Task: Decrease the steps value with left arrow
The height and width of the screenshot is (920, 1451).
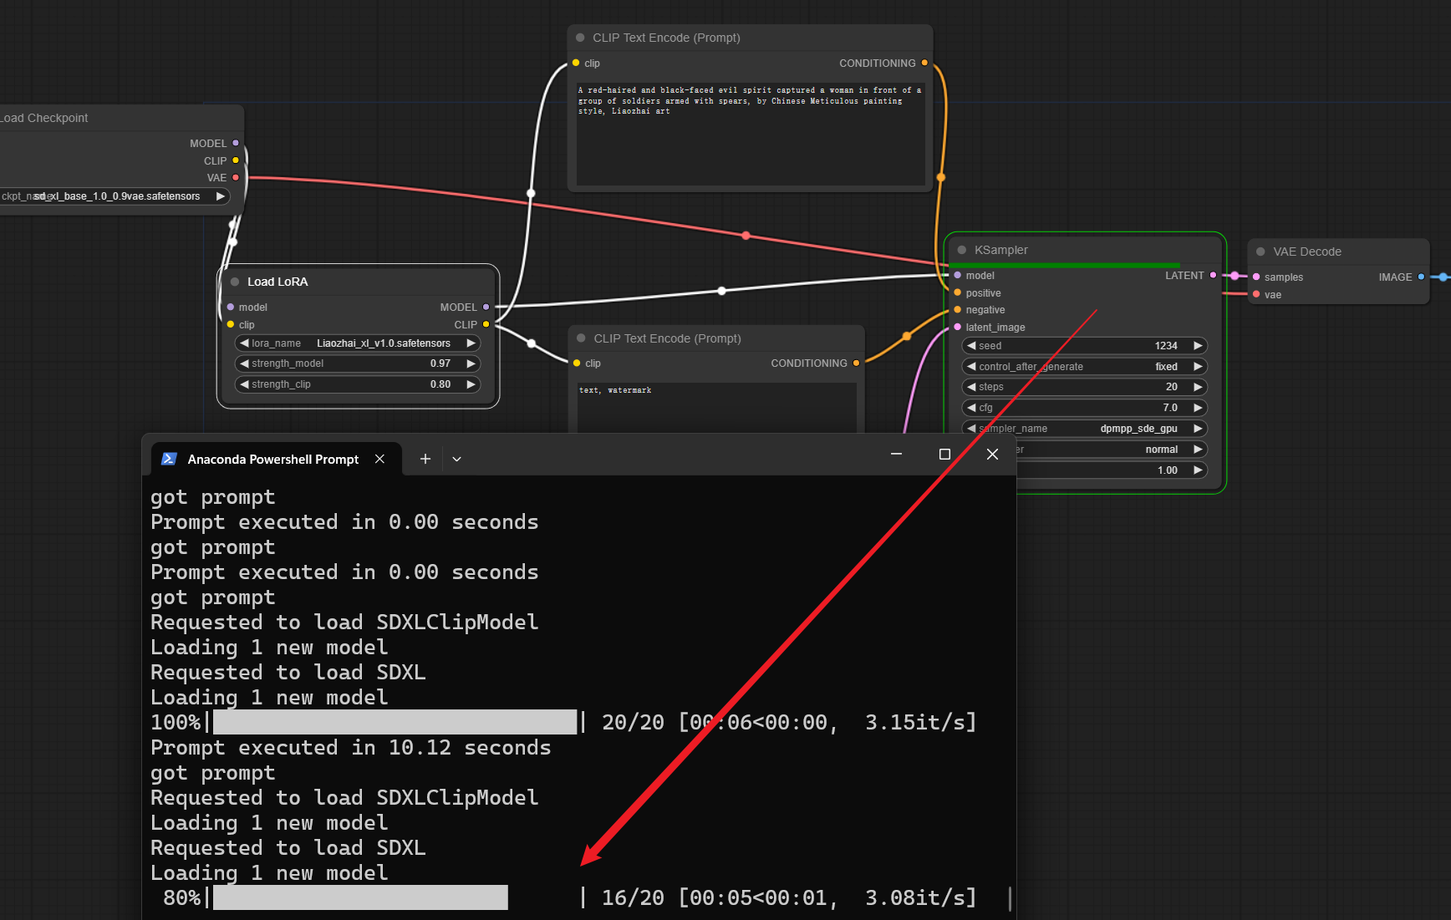Action: click(971, 387)
